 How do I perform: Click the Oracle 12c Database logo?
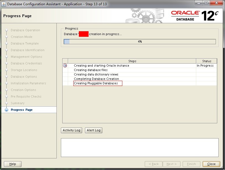click(195, 16)
